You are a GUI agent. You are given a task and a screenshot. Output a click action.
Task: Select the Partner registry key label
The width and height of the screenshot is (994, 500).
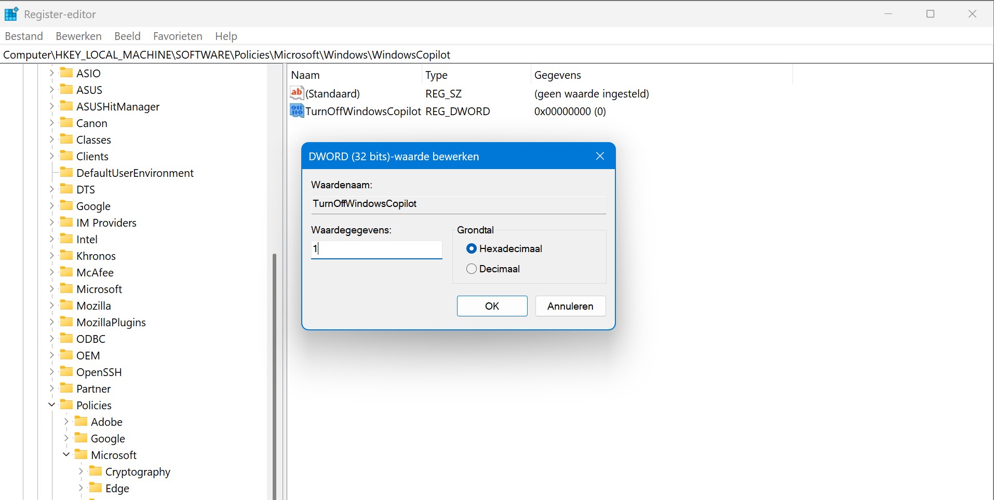click(93, 388)
